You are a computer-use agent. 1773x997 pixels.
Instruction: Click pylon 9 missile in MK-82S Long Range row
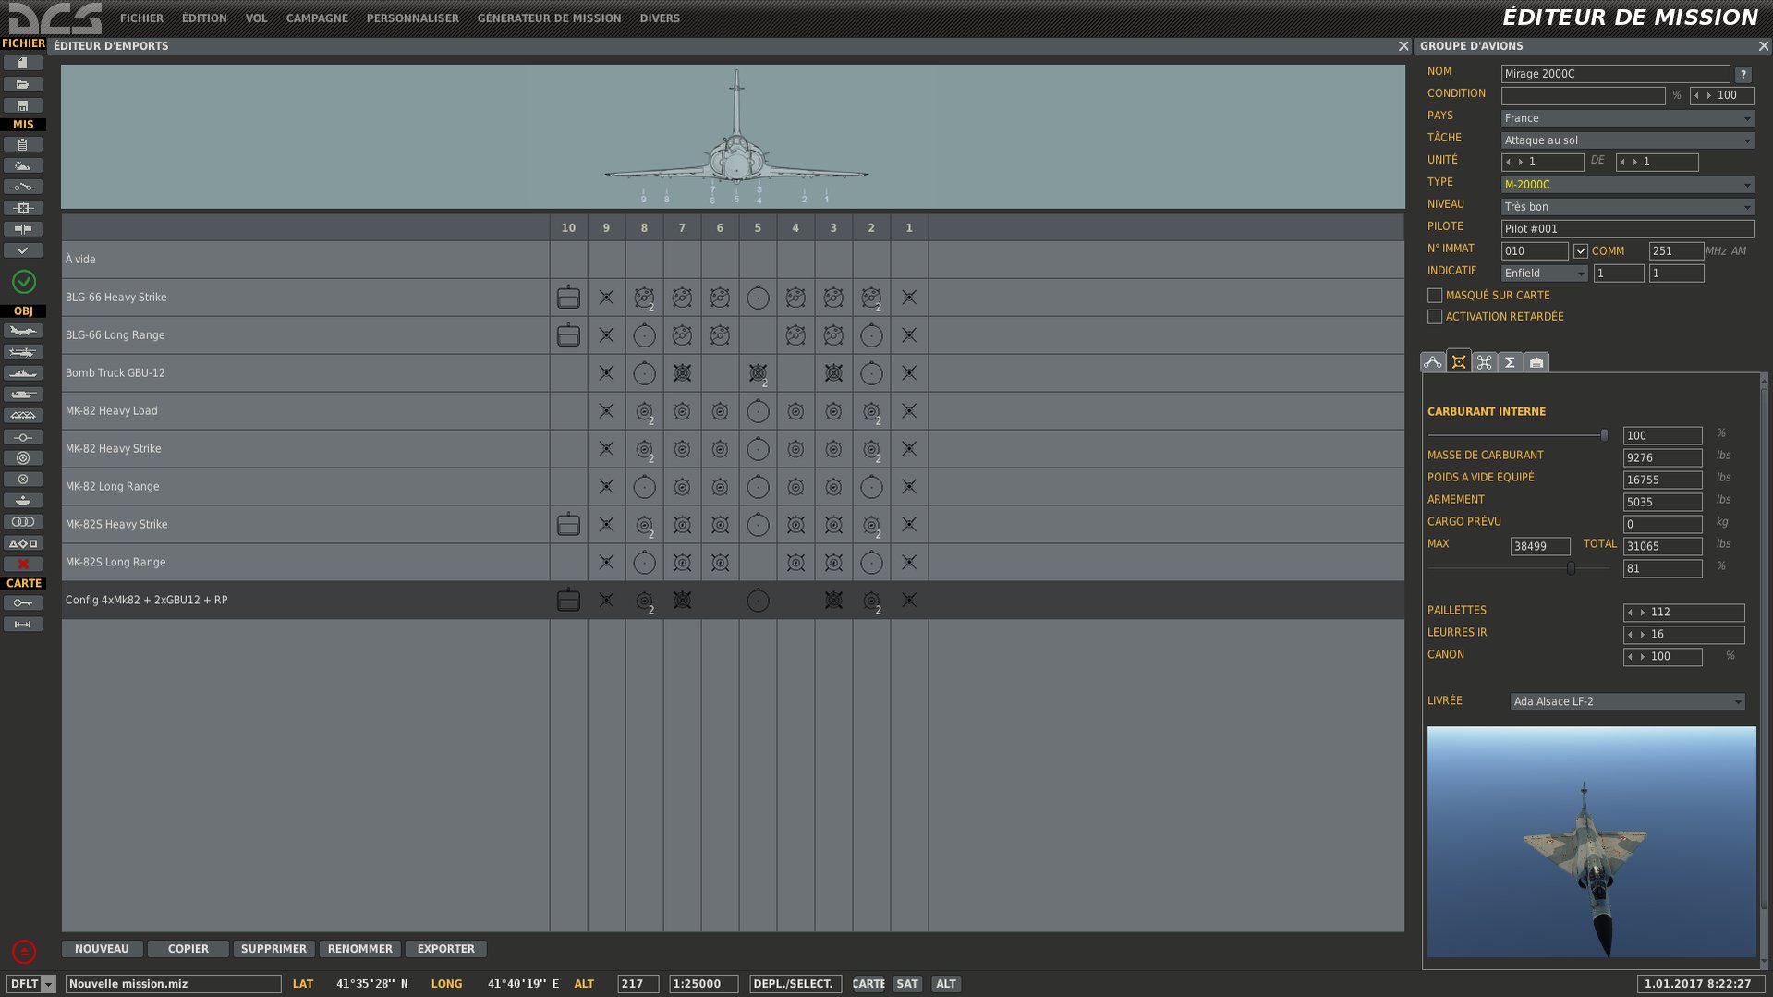click(x=606, y=562)
